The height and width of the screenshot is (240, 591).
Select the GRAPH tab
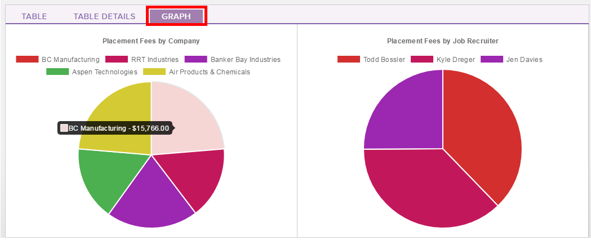tap(176, 16)
